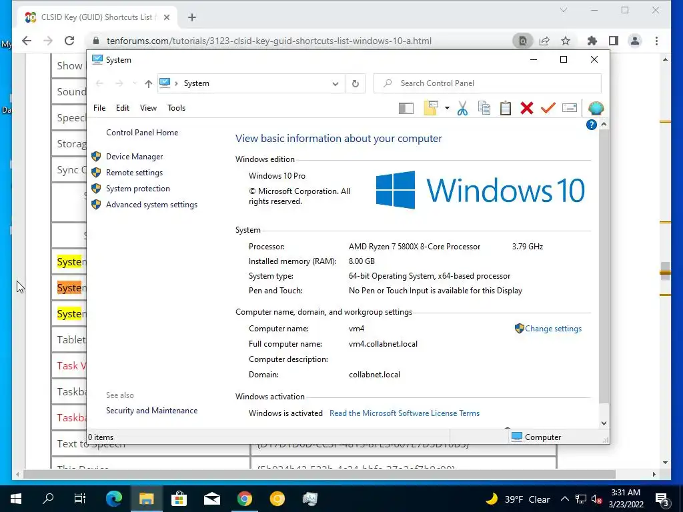This screenshot has width=683, height=512.
Task: Open taskbar Search magnifier
Action: click(x=48, y=499)
